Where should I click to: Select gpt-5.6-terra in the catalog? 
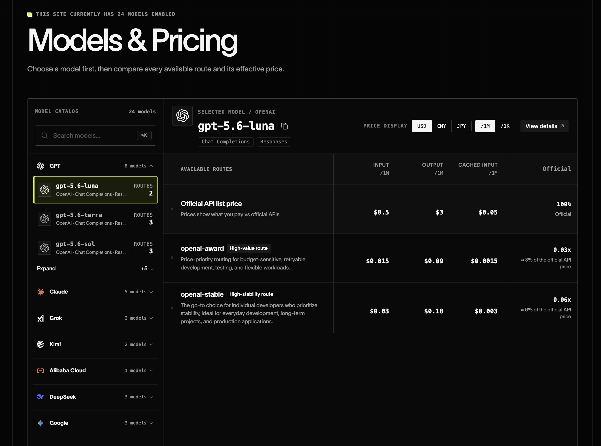click(x=95, y=219)
